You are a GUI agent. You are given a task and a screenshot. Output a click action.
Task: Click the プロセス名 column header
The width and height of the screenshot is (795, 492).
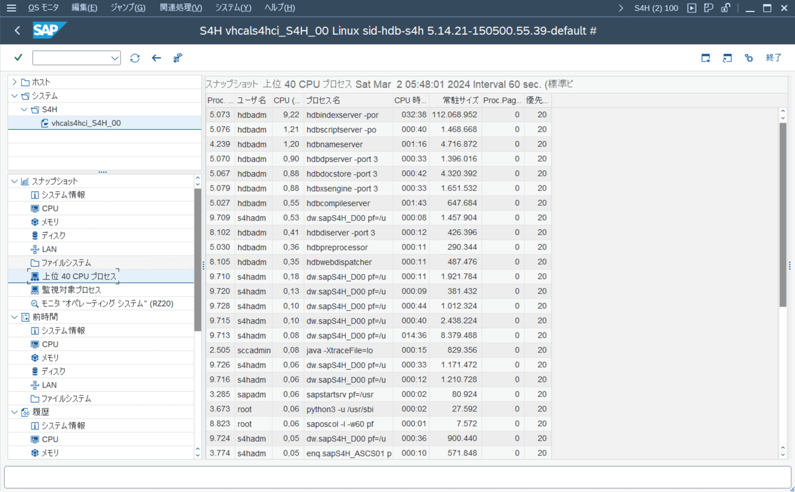pos(323,100)
